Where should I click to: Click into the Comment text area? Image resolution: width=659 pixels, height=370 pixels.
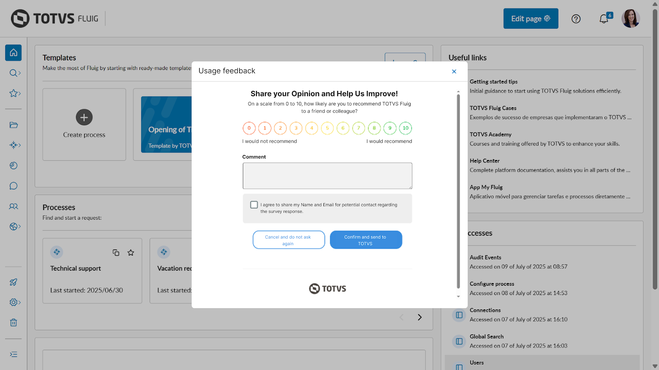click(x=328, y=176)
